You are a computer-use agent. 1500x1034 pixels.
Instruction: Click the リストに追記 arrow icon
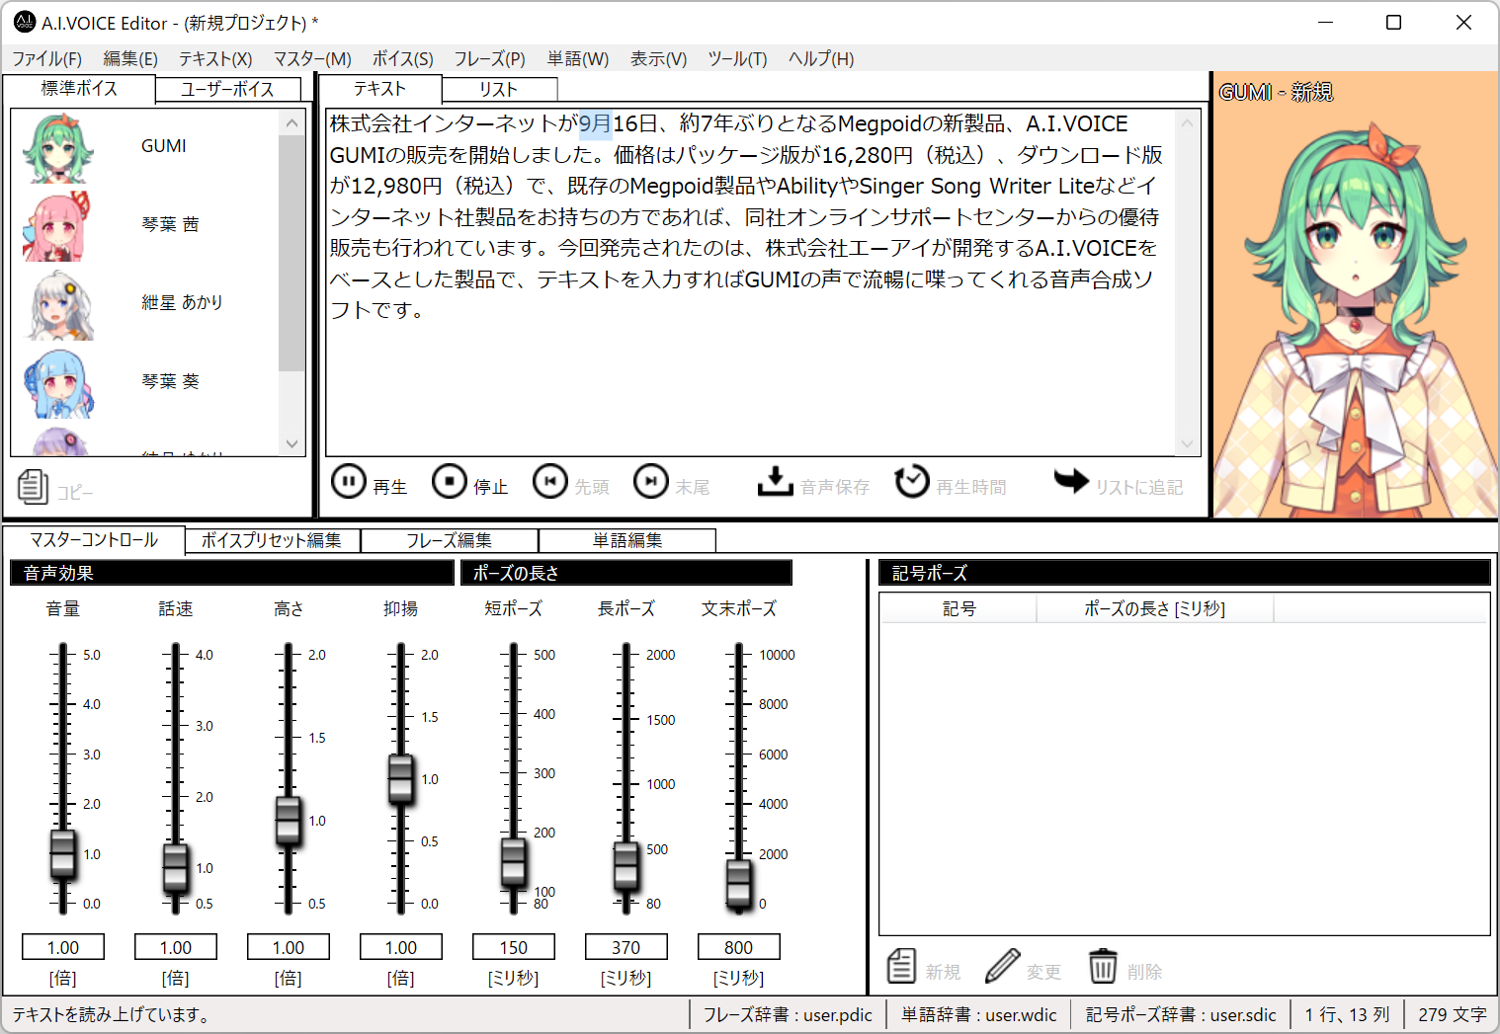[x=1071, y=481]
